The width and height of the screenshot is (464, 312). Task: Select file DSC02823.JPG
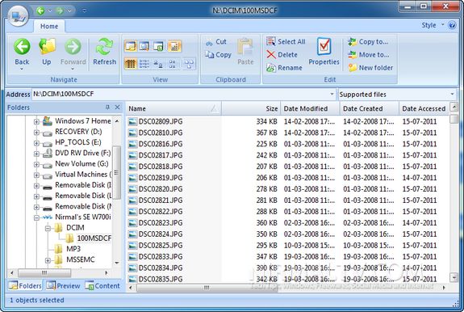pyautogui.click(x=161, y=223)
